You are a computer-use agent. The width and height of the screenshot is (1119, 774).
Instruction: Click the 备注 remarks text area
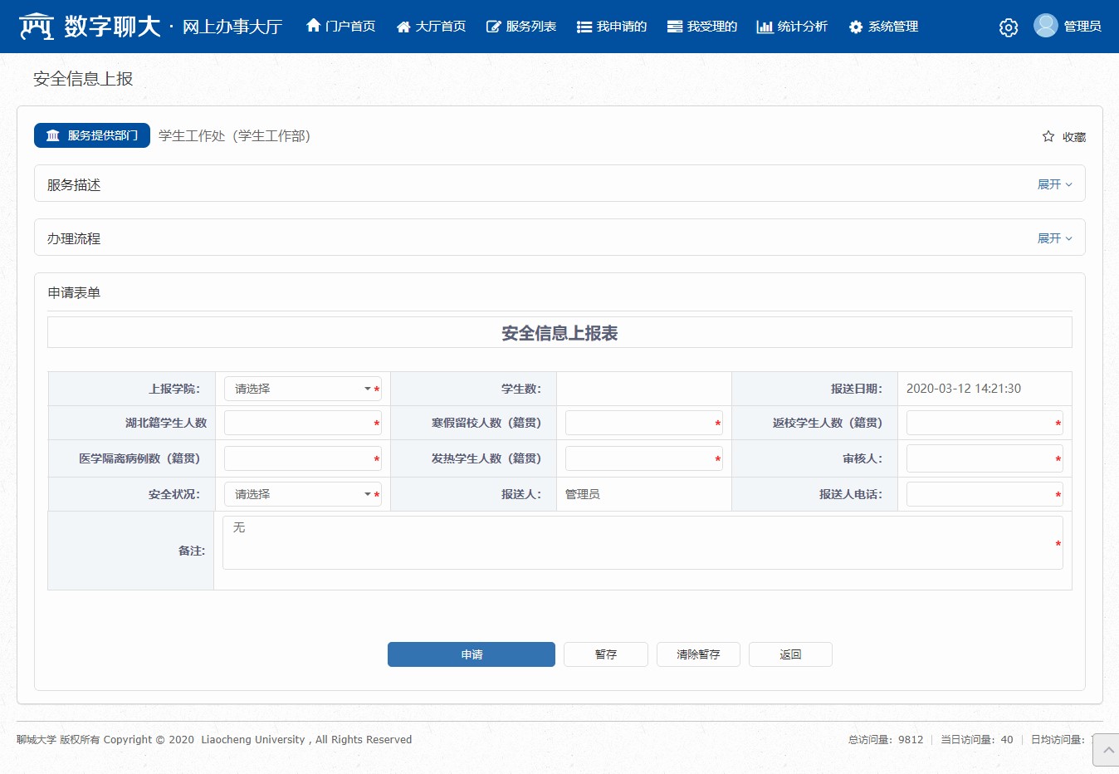pyautogui.click(x=639, y=543)
